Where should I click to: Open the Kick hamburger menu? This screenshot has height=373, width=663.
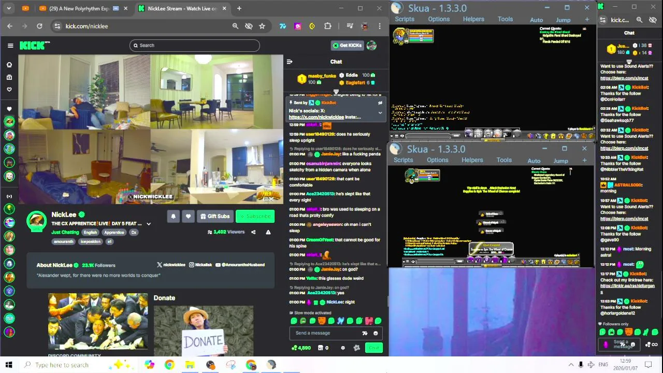[10, 46]
